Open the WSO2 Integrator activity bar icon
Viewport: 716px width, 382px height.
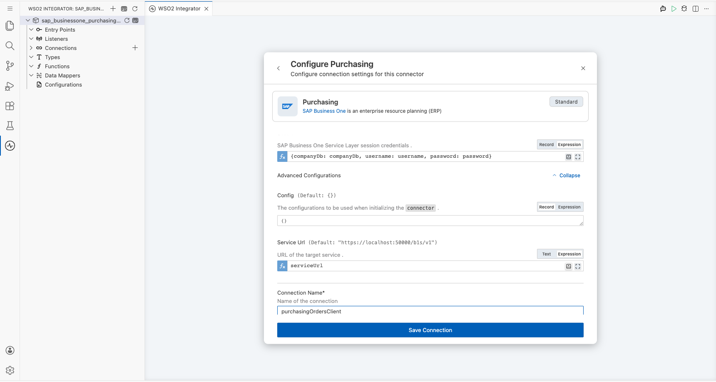[10, 146]
